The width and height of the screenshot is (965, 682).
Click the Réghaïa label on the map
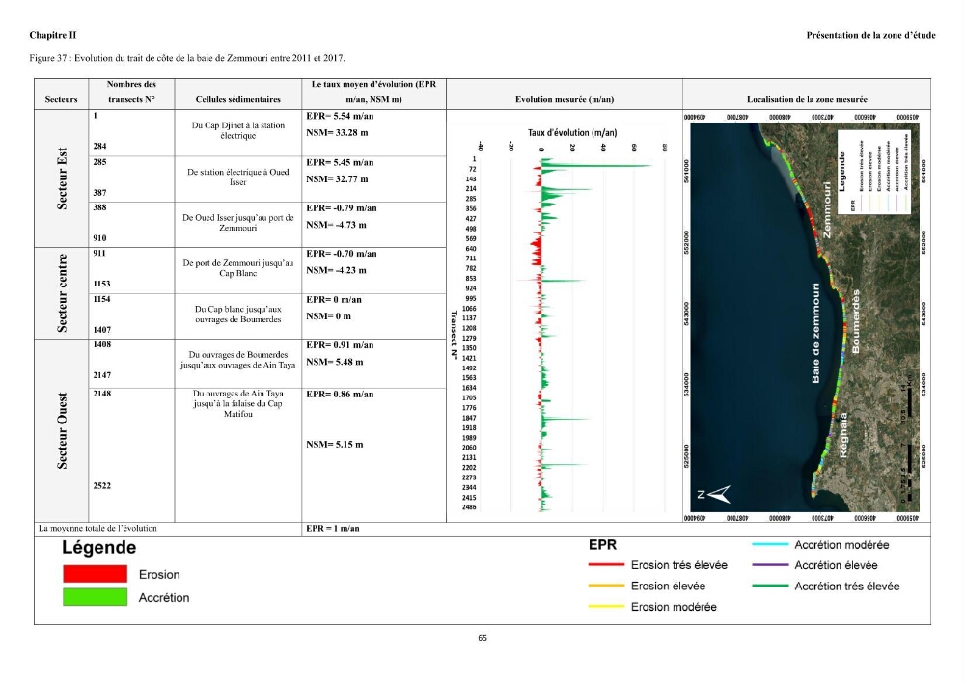[x=843, y=435]
